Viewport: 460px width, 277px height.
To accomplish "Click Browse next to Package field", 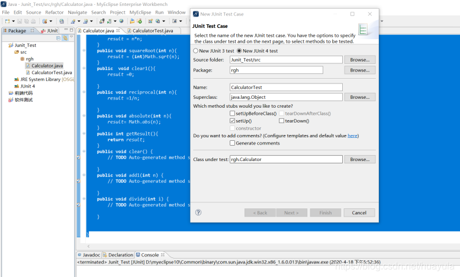I will click(360, 70).
